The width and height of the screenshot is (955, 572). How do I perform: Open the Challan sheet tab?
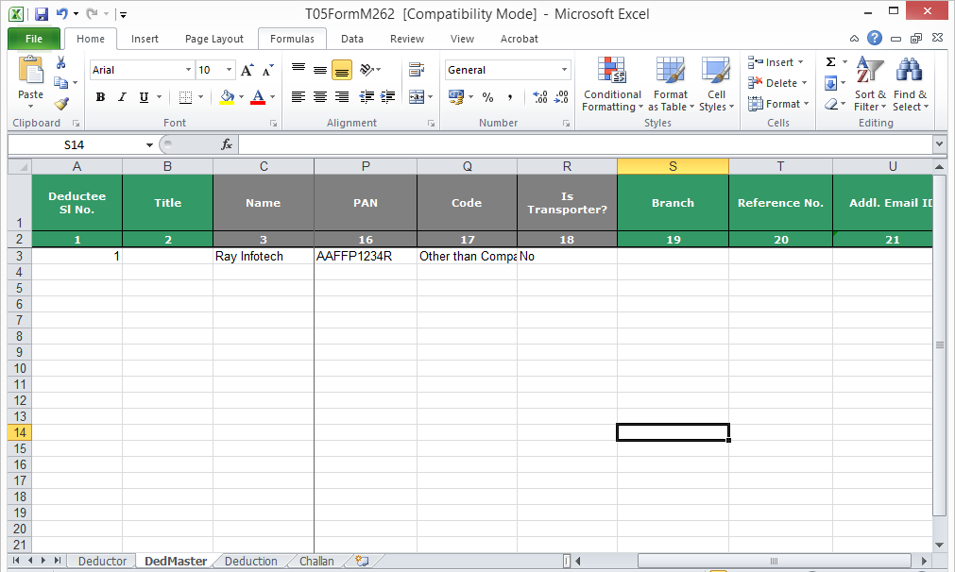tap(315, 560)
